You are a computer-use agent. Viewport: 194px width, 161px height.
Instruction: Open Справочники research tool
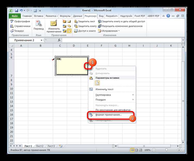[20, 26]
